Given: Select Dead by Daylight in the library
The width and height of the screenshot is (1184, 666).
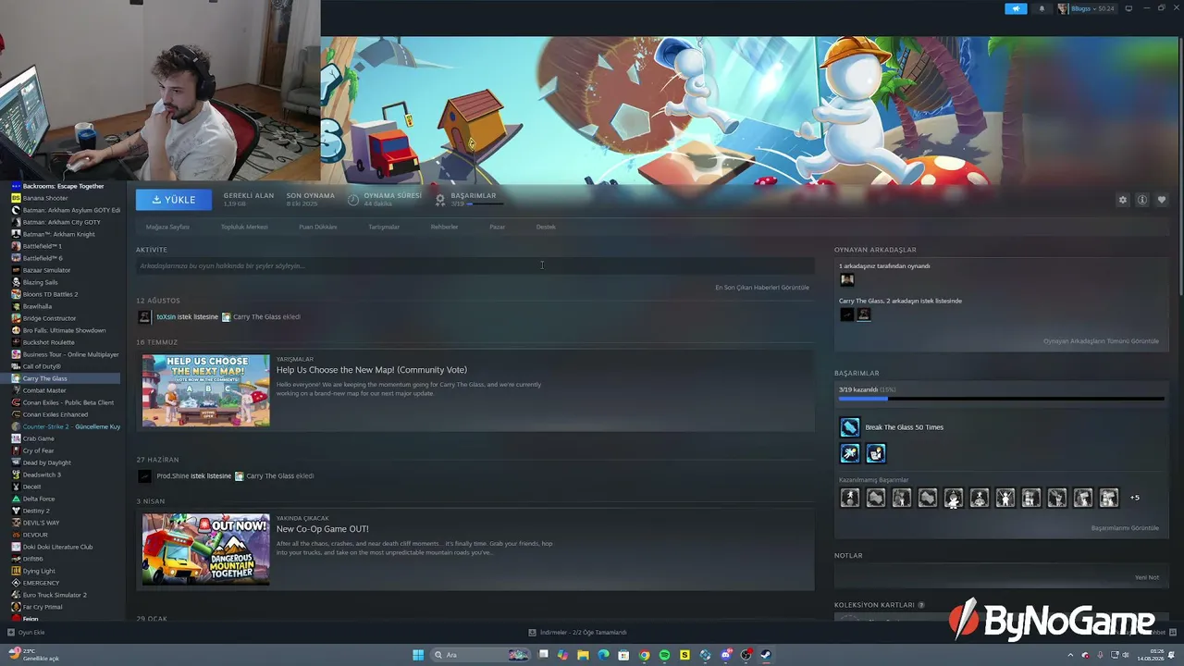Looking at the screenshot, I should click(x=46, y=462).
